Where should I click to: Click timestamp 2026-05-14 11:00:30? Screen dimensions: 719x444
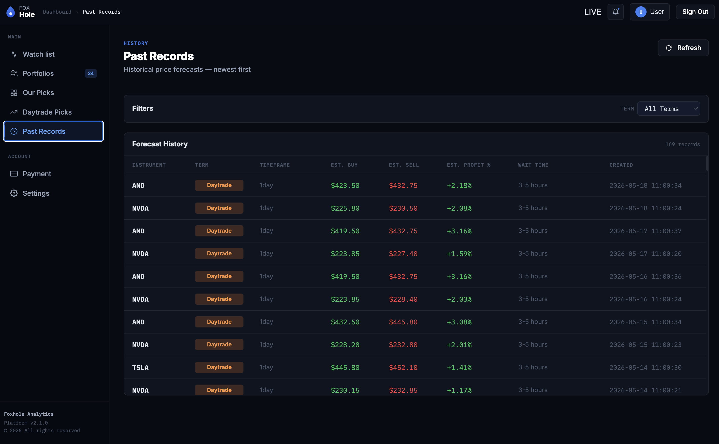tap(646, 368)
